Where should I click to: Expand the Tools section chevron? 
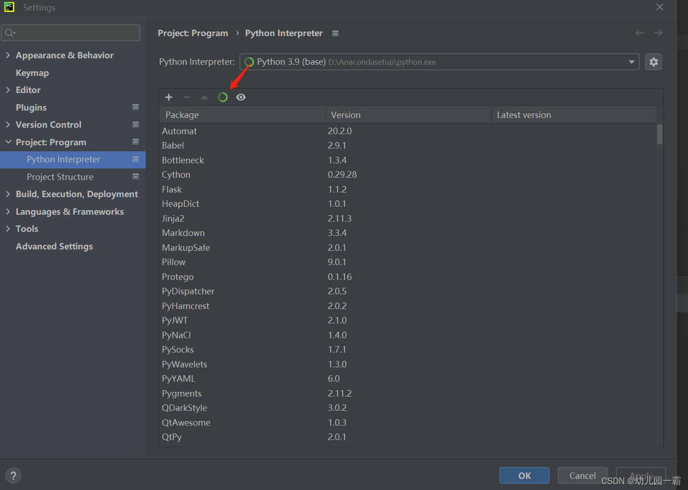[x=8, y=229]
